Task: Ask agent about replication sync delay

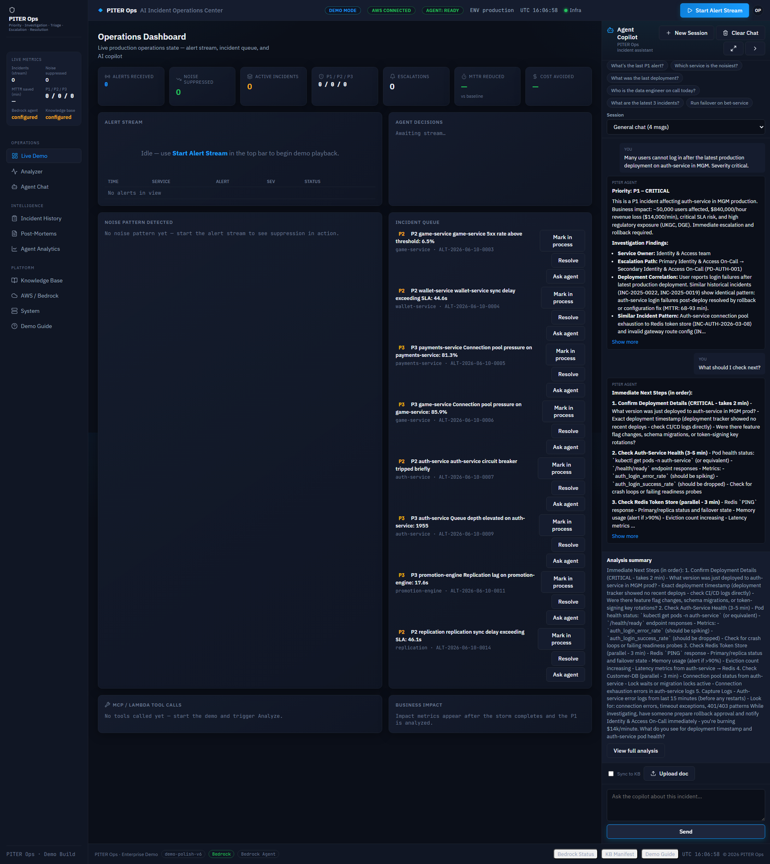Action: click(x=565, y=675)
